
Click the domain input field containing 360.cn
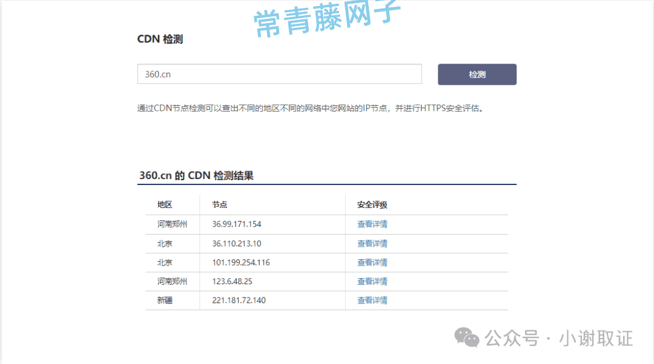[x=279, y=74]
